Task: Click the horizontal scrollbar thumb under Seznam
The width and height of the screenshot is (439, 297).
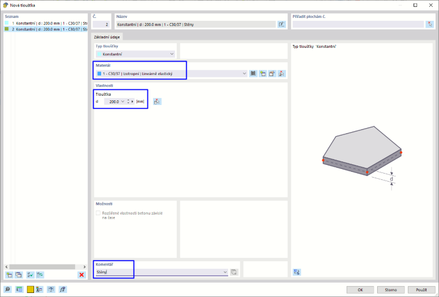Action: point(42,267)
